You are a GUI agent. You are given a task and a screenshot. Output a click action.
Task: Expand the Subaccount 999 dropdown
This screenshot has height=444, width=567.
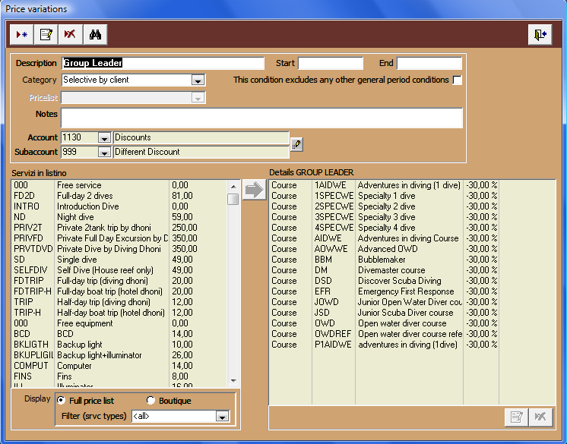[104, 152]
